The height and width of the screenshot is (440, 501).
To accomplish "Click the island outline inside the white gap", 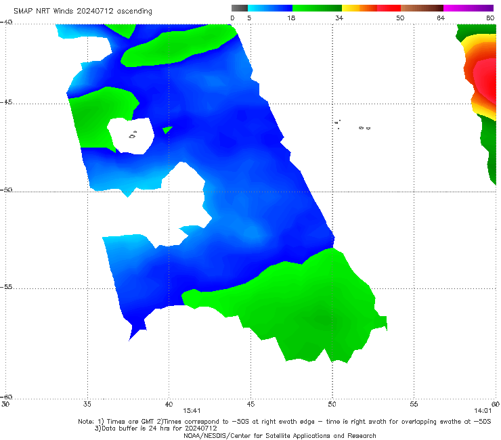I will tap(133, 135).
